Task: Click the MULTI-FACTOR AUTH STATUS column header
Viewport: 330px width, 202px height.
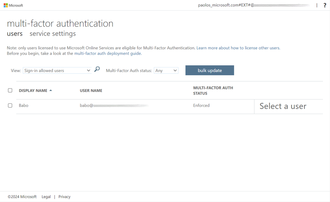Action: click(213, 91)
